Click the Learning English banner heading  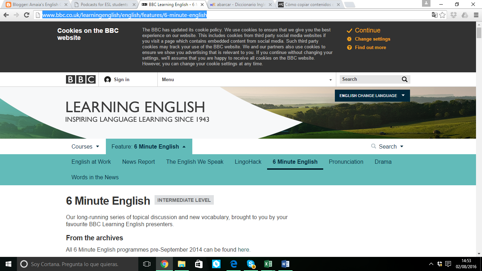(135, 107)
